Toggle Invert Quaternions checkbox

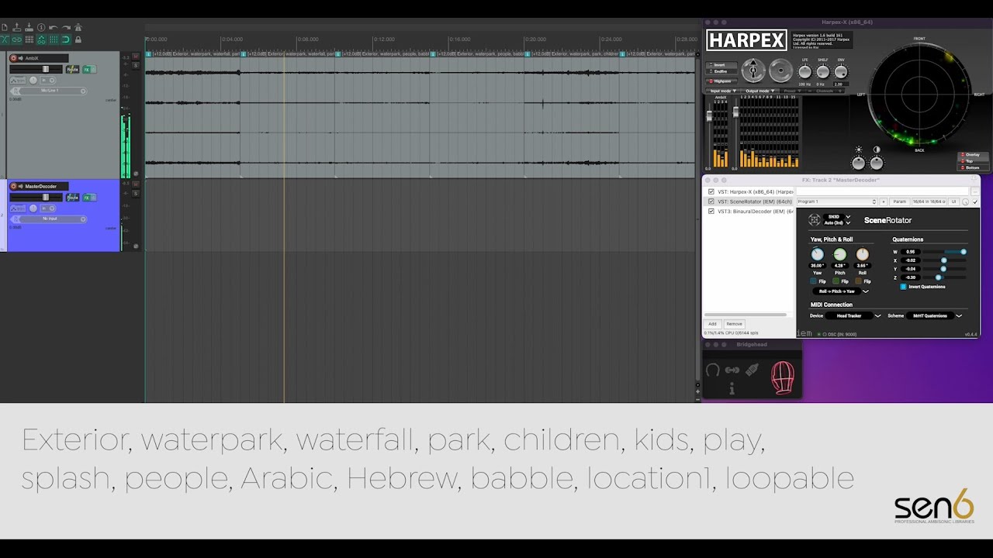(x=903, y=287)
